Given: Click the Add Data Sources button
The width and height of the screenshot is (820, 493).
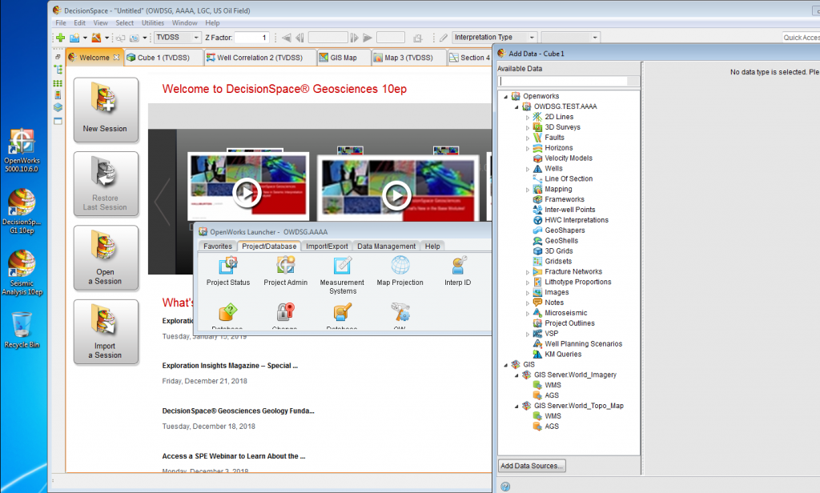Looking at the screenshot, I should pyautogui.click(x=532, y=466).
